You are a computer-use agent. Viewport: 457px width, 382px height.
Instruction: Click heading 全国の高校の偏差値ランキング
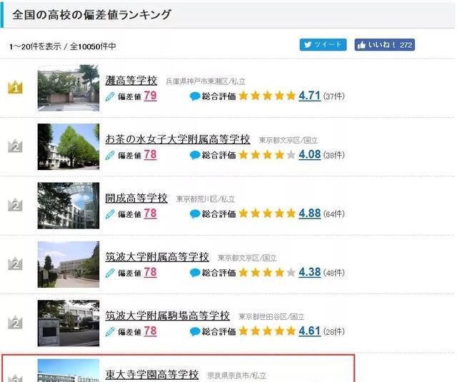tap(91, 14)
